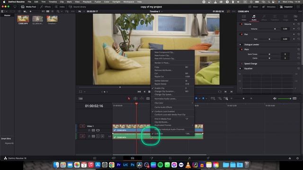Select New Compound Clip menu entry
The width and height of the screenshot is (303, 170).
pos(172,52)
